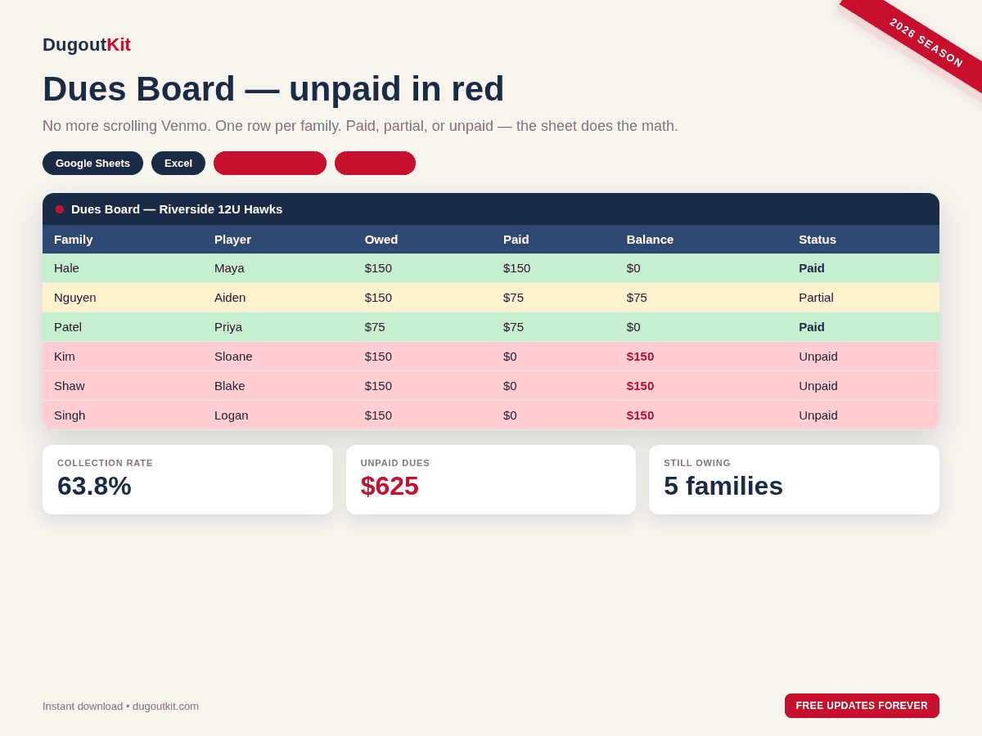
Task: Click player name Sloane
Action: [233, 356]
